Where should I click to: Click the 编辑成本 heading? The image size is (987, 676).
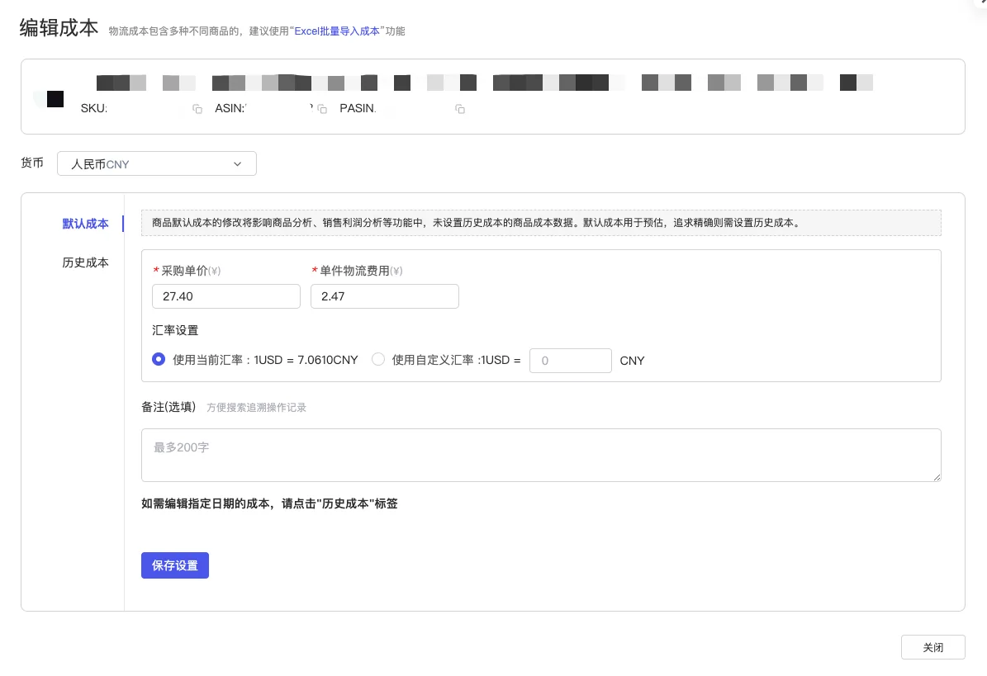59,28
